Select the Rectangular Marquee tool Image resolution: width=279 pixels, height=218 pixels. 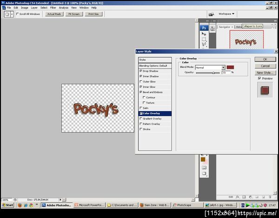tap(204, 39)
